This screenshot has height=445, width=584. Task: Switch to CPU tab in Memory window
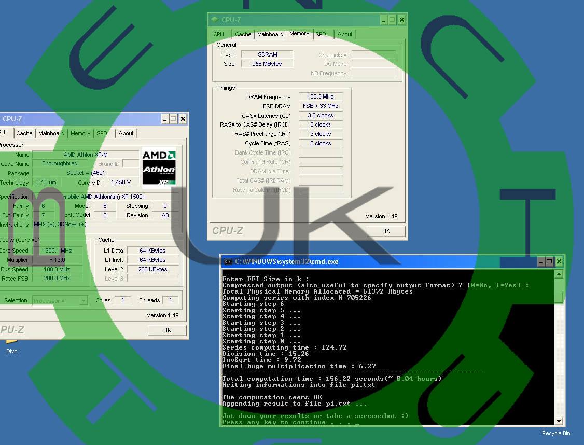[219, 34]
